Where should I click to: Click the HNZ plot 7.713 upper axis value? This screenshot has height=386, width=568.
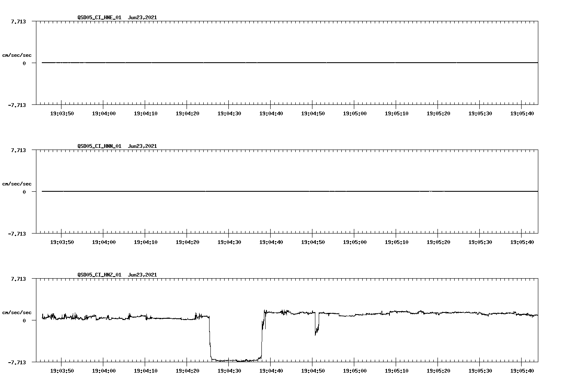(x=18, y=279)
